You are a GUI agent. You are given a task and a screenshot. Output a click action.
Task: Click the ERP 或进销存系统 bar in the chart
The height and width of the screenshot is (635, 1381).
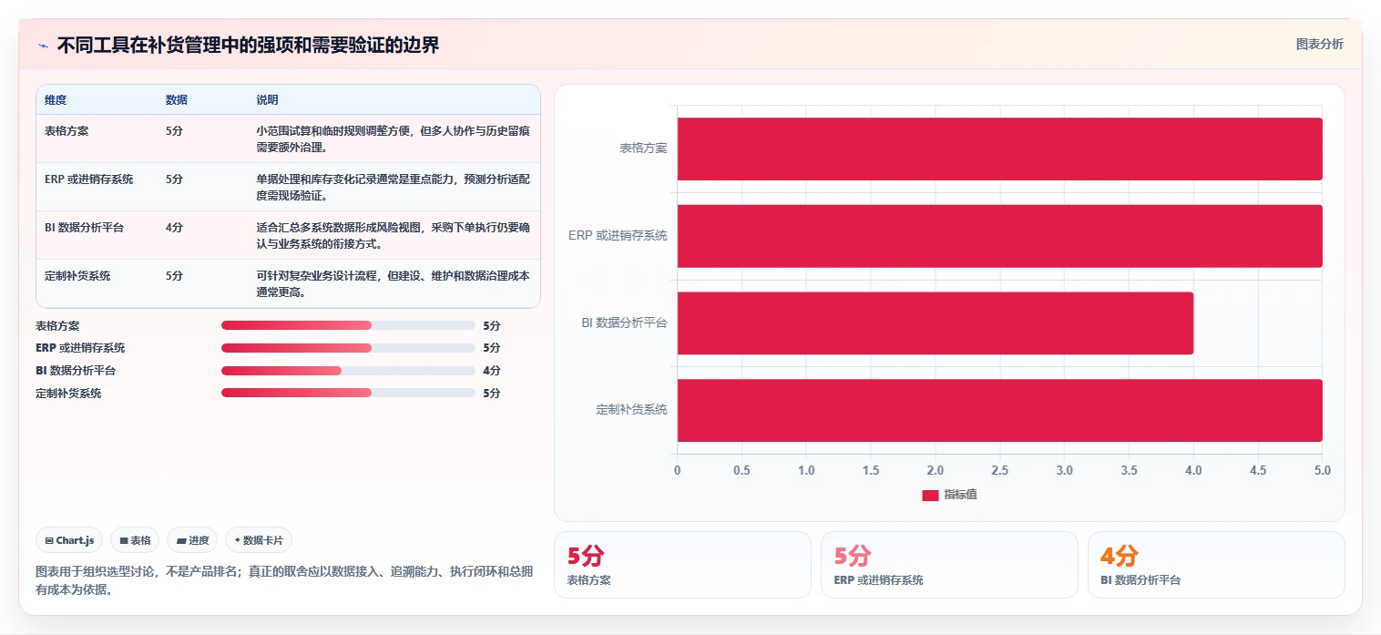(999, 236)
